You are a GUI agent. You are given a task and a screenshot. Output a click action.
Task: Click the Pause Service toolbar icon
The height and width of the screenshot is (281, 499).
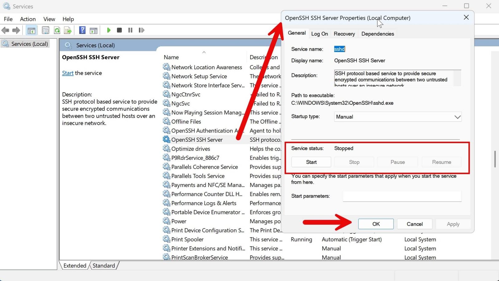click(130, 30)
